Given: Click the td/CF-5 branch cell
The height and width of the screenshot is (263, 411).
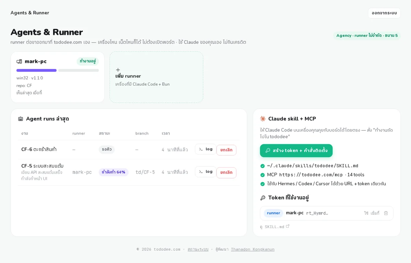Looking at the screenshot, I should pos(145,172).
